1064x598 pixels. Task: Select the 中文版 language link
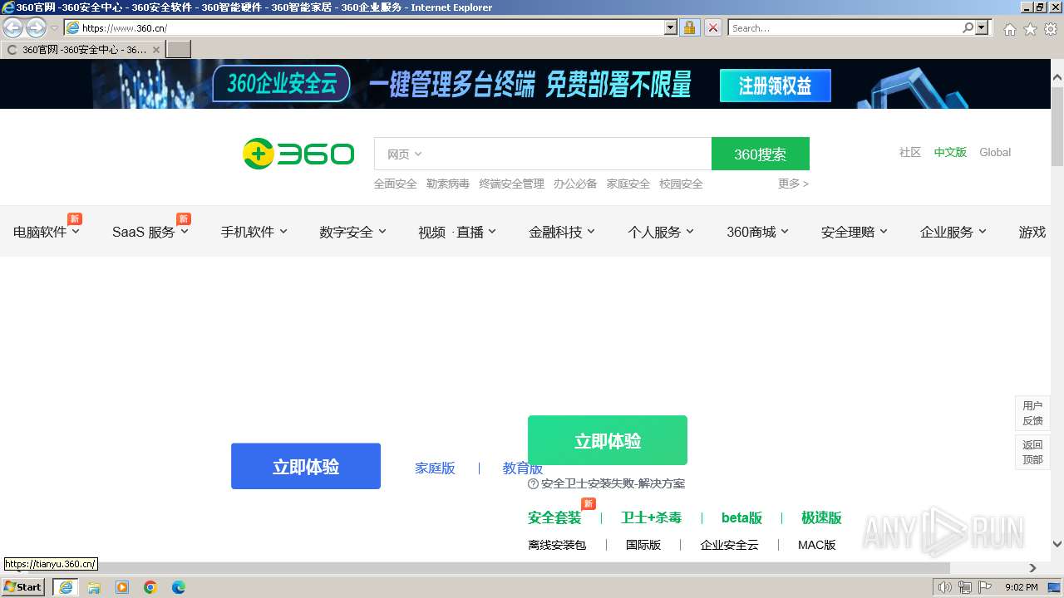coord(949,152)
